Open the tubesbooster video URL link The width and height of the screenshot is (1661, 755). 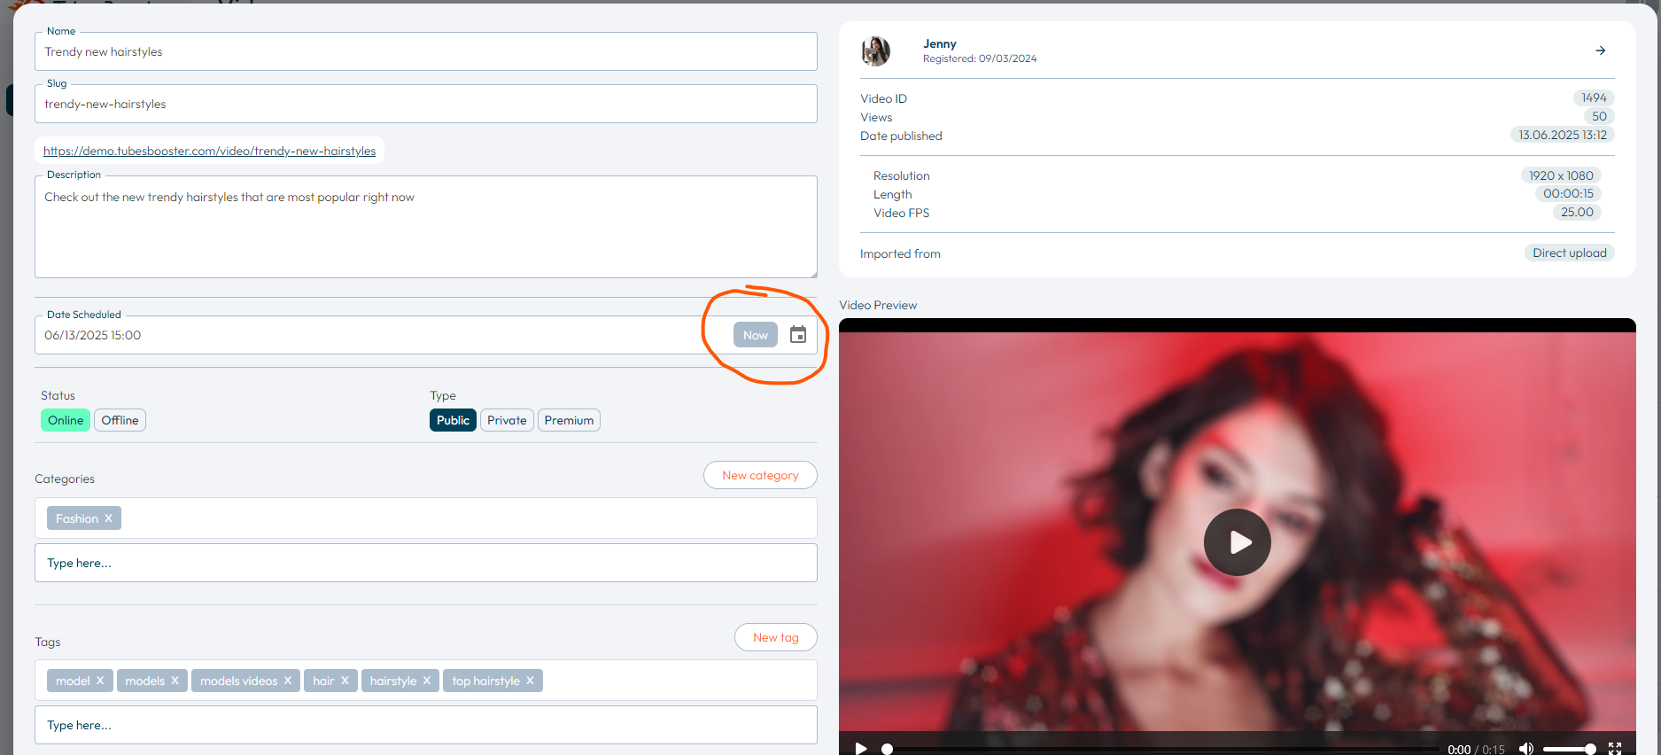coord(209,151)
